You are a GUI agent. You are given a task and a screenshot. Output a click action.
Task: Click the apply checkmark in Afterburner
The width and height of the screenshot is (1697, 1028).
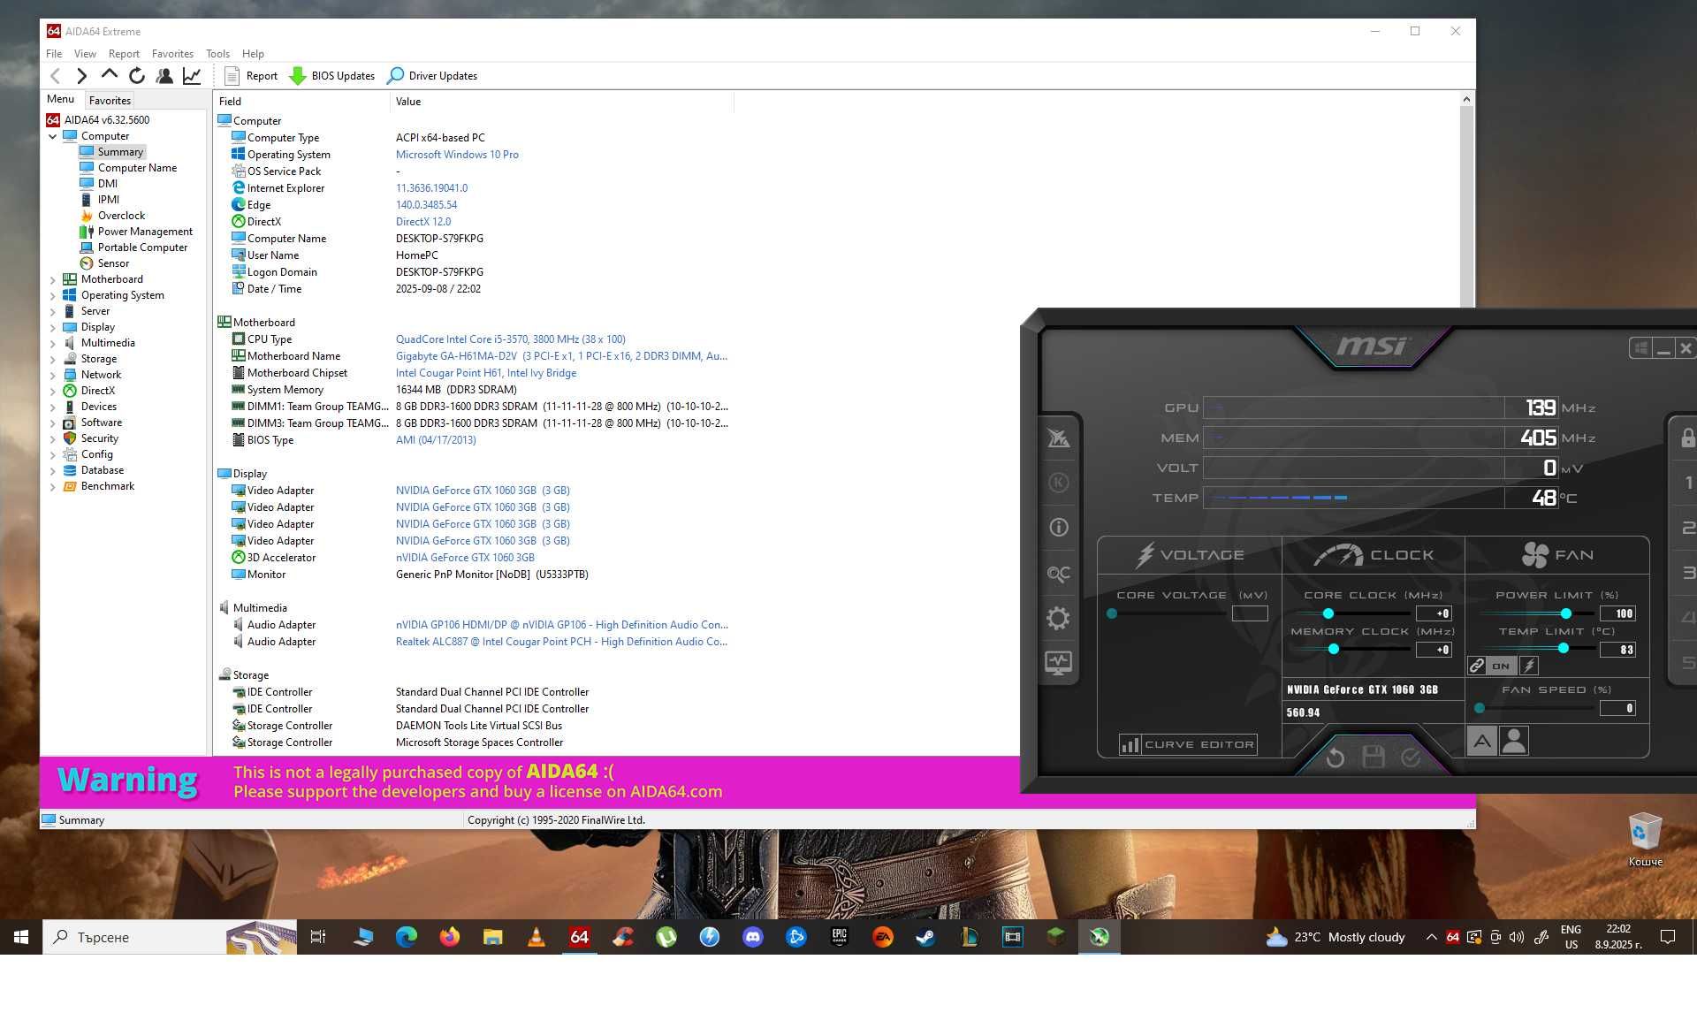click(x=1412, y=757)
